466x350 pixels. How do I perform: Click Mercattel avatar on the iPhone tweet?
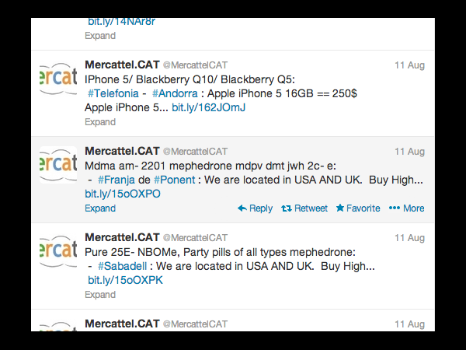click(58, 79)
